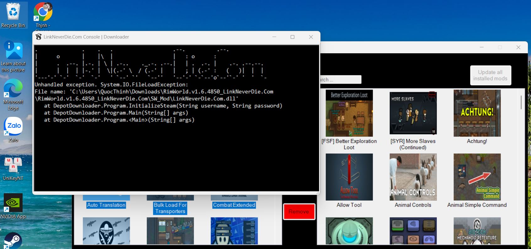531x249 pixels.
Task: Open UniKeyNT desktop icon
Action: tap(13, 165)
